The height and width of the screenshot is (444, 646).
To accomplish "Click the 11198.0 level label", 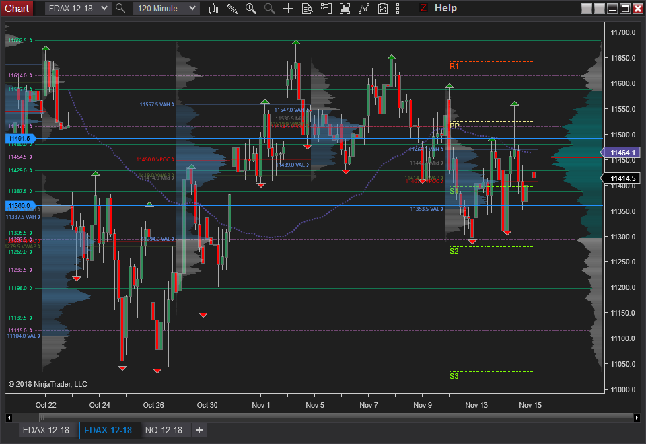I will coord(20,288).
